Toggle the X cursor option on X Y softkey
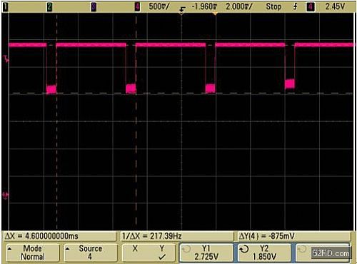 pos(135,249)
